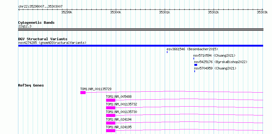Open esv3661546 (Besenbacher2015) label

[x=192, y=49]
